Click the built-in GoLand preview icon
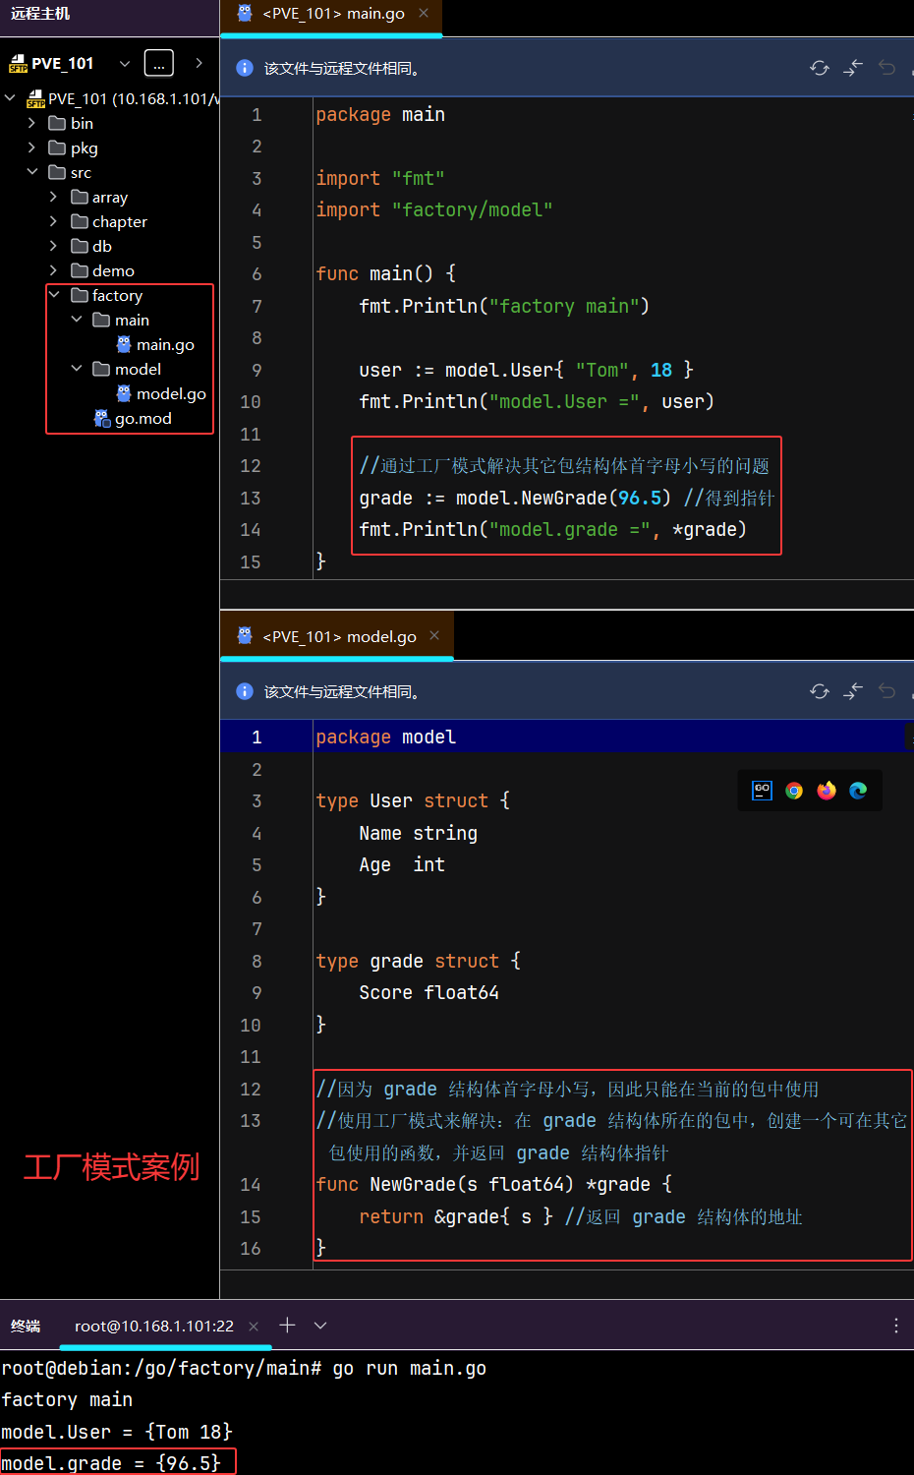Viewport: 914px width, 1475px height. [762, 791]
